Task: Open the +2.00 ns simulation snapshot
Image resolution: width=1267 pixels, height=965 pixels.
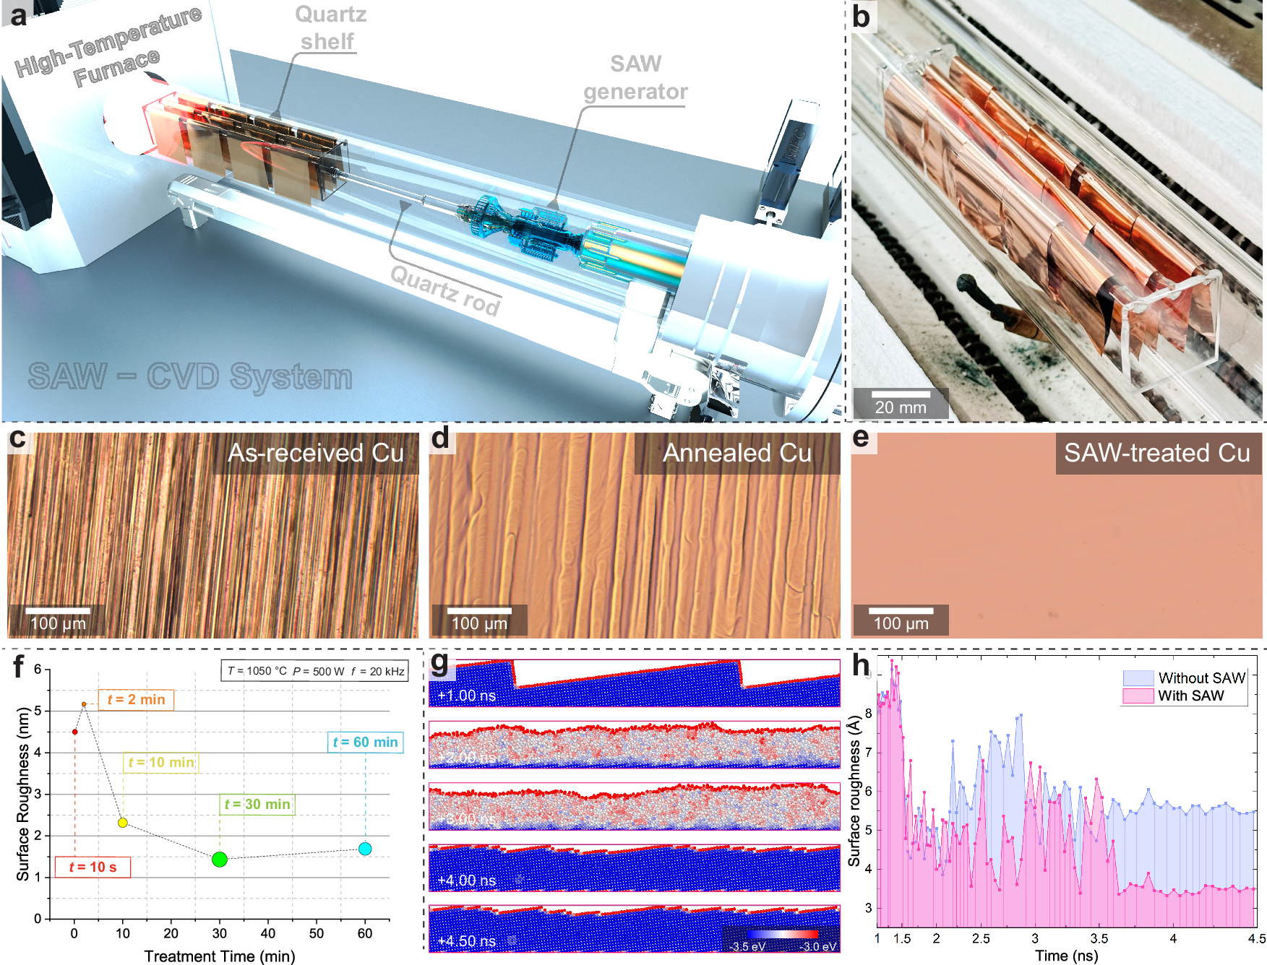Action: pyautogui.click(x=634, y=744)
